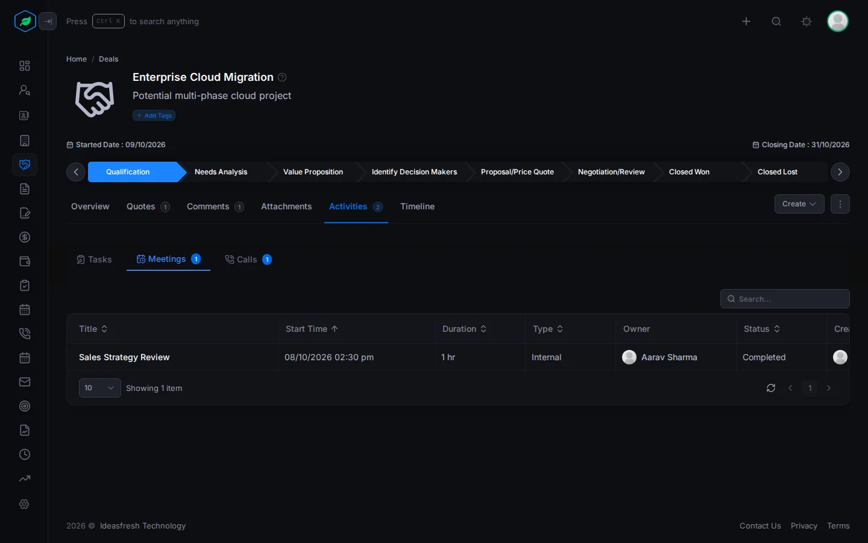
Task: Open the target bullseye icon in sidebar
Action: (25, 406)
